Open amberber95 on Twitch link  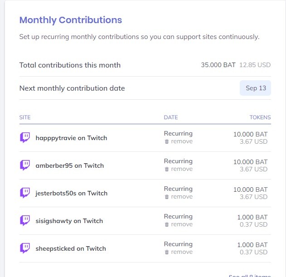70,165
